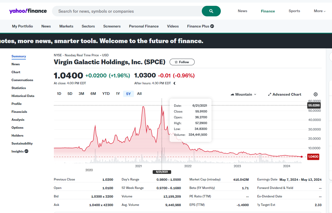
Task: Click the Finance Plus badge icon
Action: pos(212,26)
